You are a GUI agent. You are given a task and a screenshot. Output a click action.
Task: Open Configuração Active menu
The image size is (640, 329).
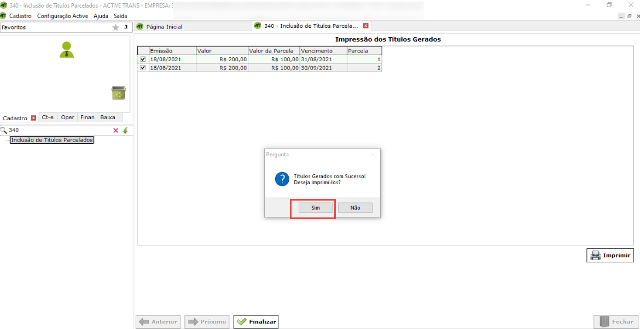click(x=62, y=16)
